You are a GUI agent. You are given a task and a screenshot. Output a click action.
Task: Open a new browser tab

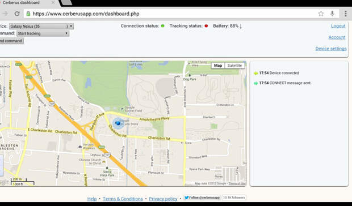[66, 3]
